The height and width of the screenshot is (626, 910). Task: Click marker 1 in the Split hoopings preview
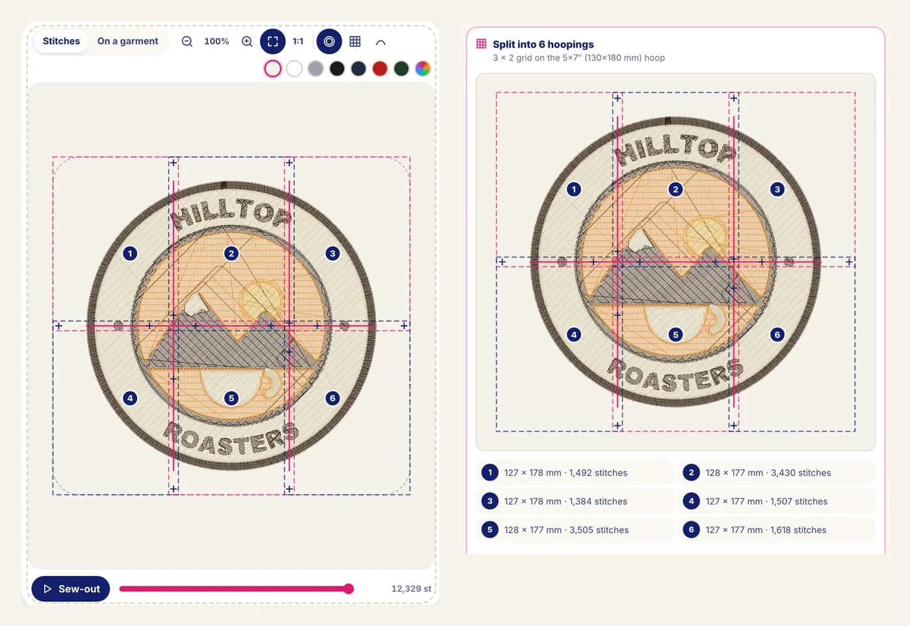[574, 189]
